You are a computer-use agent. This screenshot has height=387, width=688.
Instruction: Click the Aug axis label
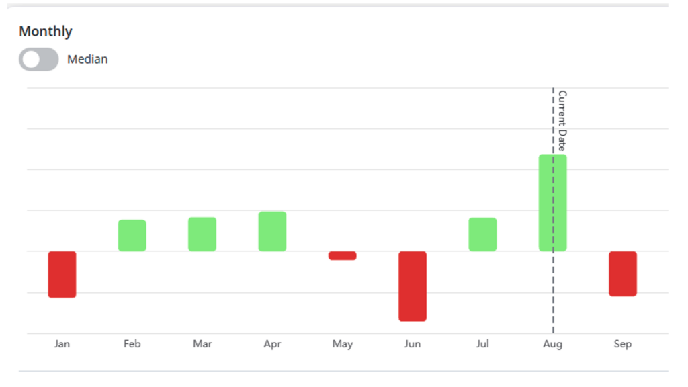click(553, 344)
